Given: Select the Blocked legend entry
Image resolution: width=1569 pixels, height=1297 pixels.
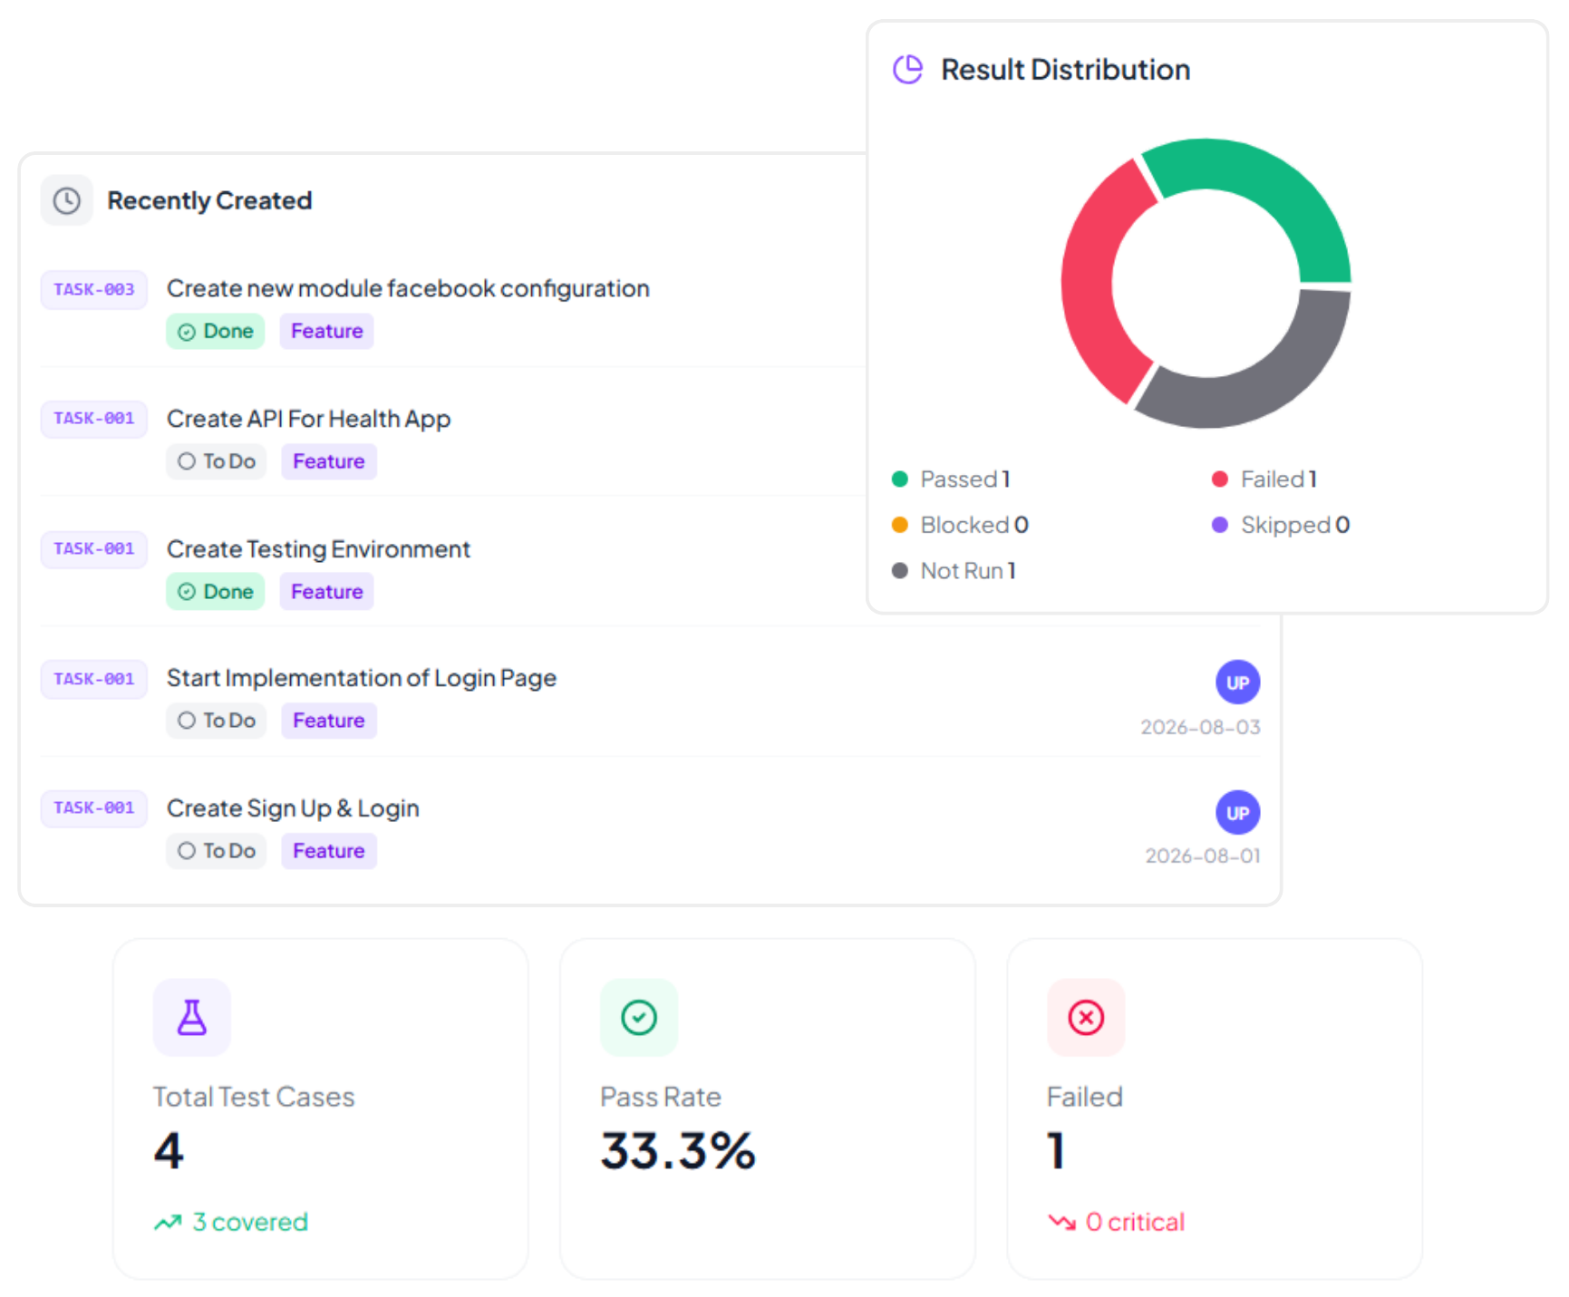Looking at the screenshot, I should click(960, 525).
